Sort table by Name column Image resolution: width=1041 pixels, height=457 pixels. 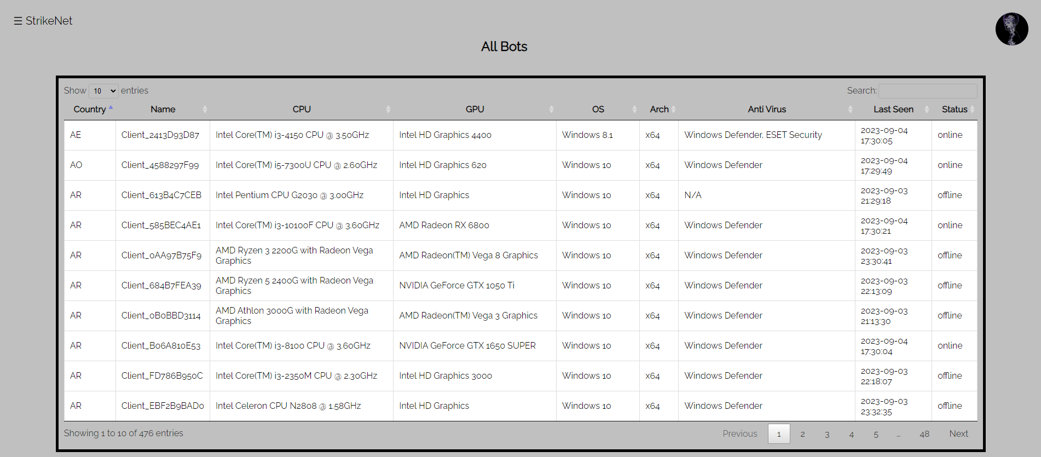163,109
